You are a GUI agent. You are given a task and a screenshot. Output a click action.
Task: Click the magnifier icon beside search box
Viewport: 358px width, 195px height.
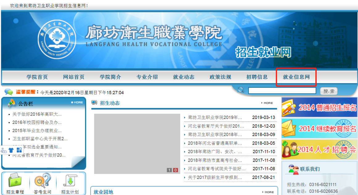point(241,90)
